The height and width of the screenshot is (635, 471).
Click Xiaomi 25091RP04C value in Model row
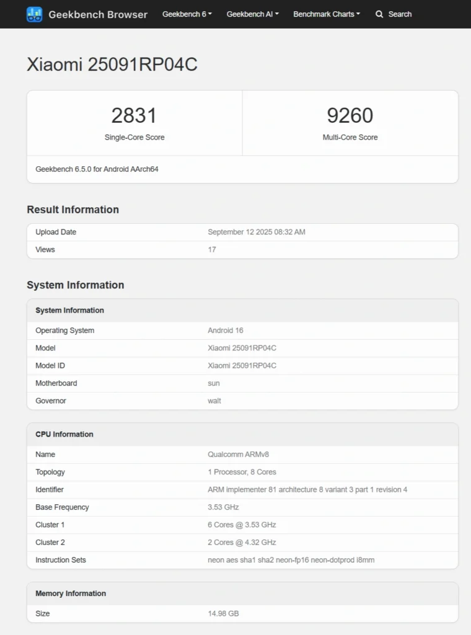pyautogui.click(x=242, y=348)
